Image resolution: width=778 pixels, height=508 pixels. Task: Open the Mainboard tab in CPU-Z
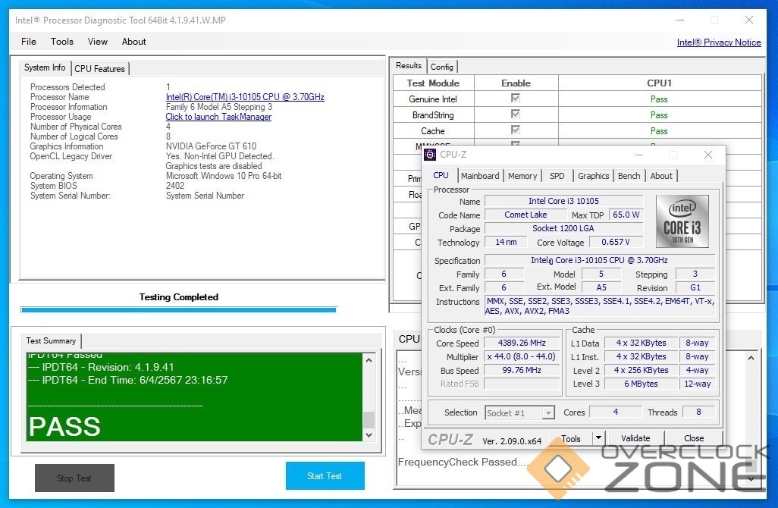pyautogui.click(x=480, y=176)
